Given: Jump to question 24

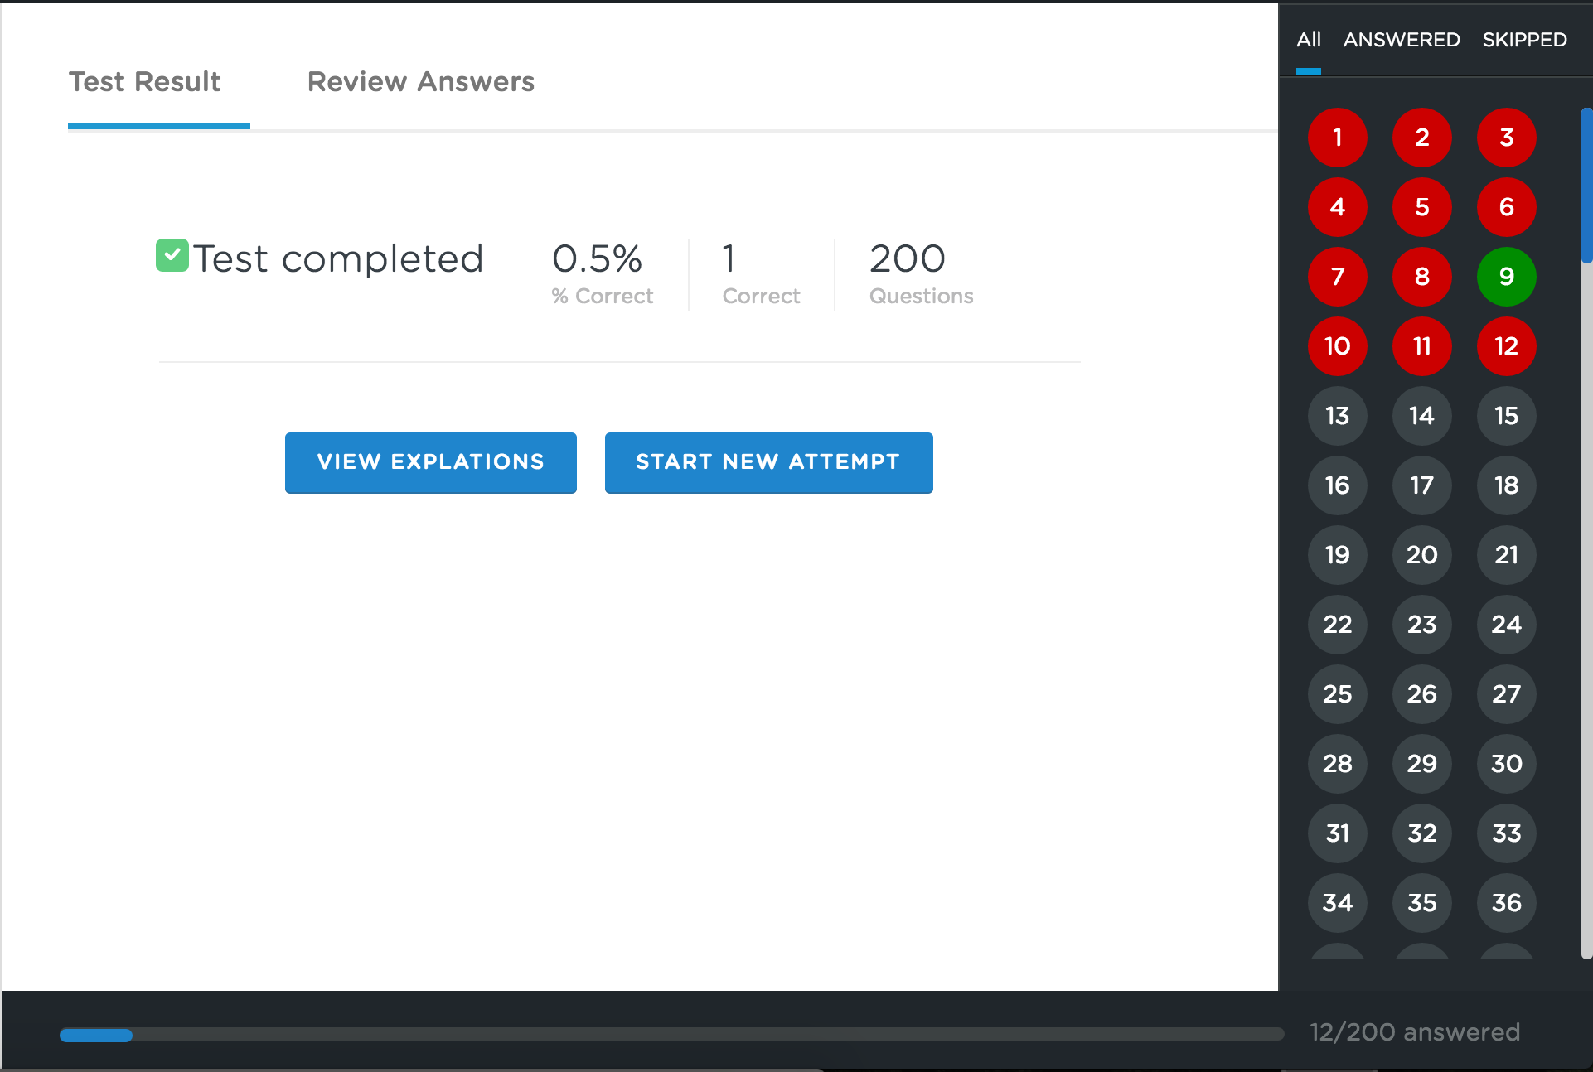Looking at the screenshot, I should 1507,625.
